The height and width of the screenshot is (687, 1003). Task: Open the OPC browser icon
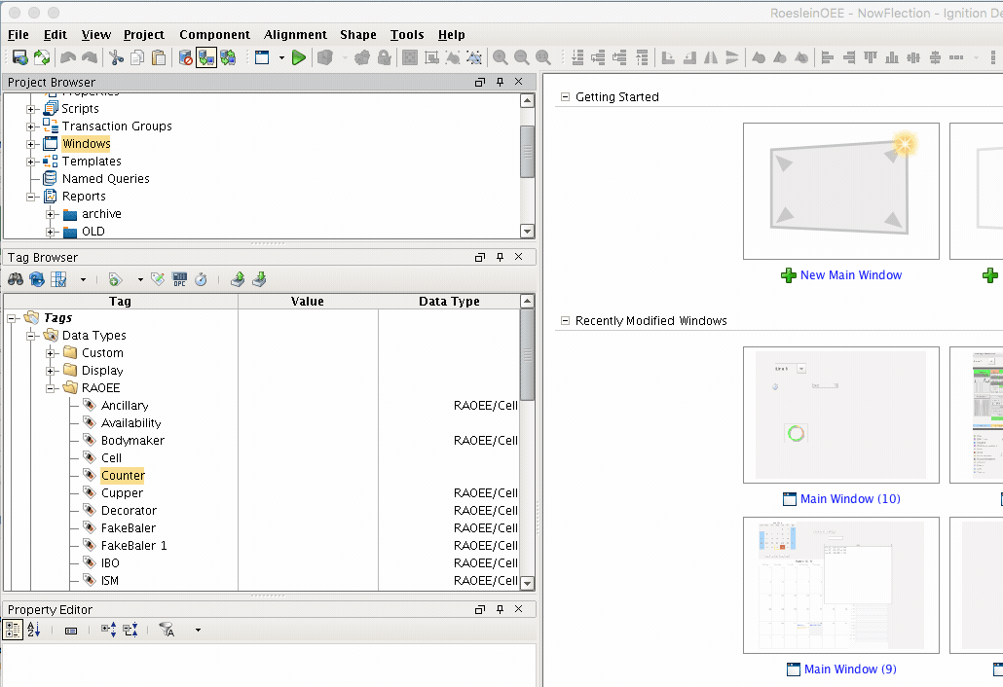click(179, 279)
